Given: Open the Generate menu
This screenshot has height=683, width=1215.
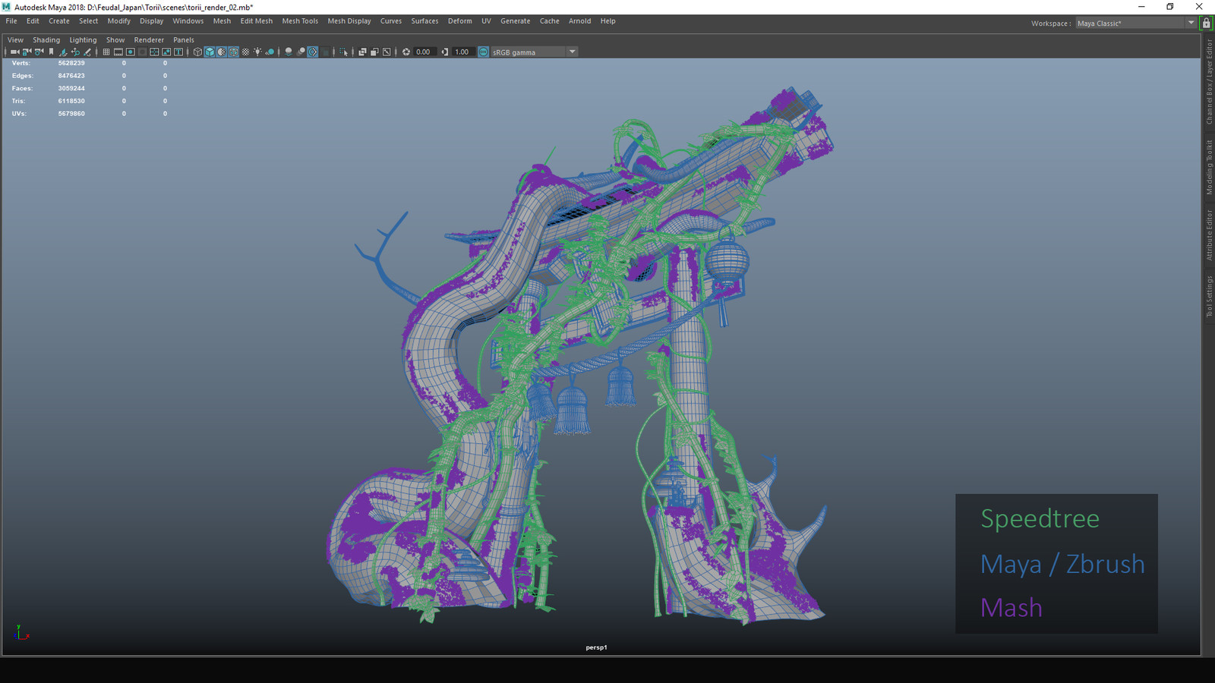Looking at the screenshot, I should coord(515,21).
